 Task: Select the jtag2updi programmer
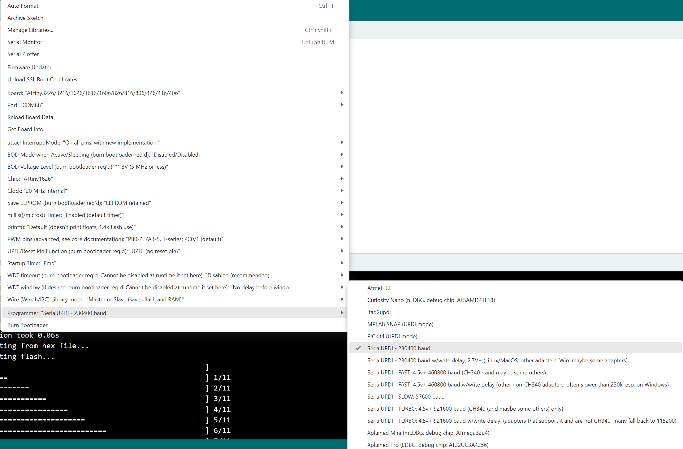coord(379,312)
